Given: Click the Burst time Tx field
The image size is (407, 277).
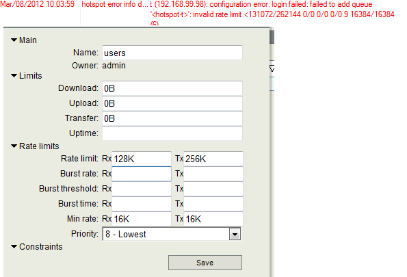Looking at the screenshot, I should (213, 204).
